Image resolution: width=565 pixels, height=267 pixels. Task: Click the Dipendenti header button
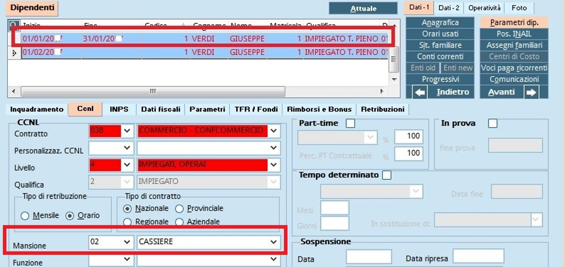33,8
